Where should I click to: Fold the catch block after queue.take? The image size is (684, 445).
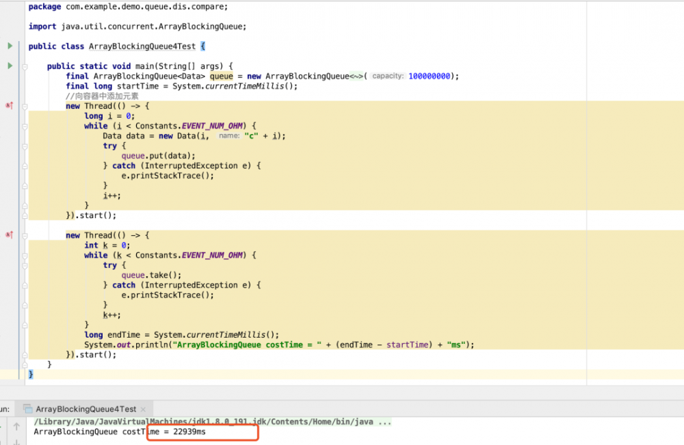[25, 286]
